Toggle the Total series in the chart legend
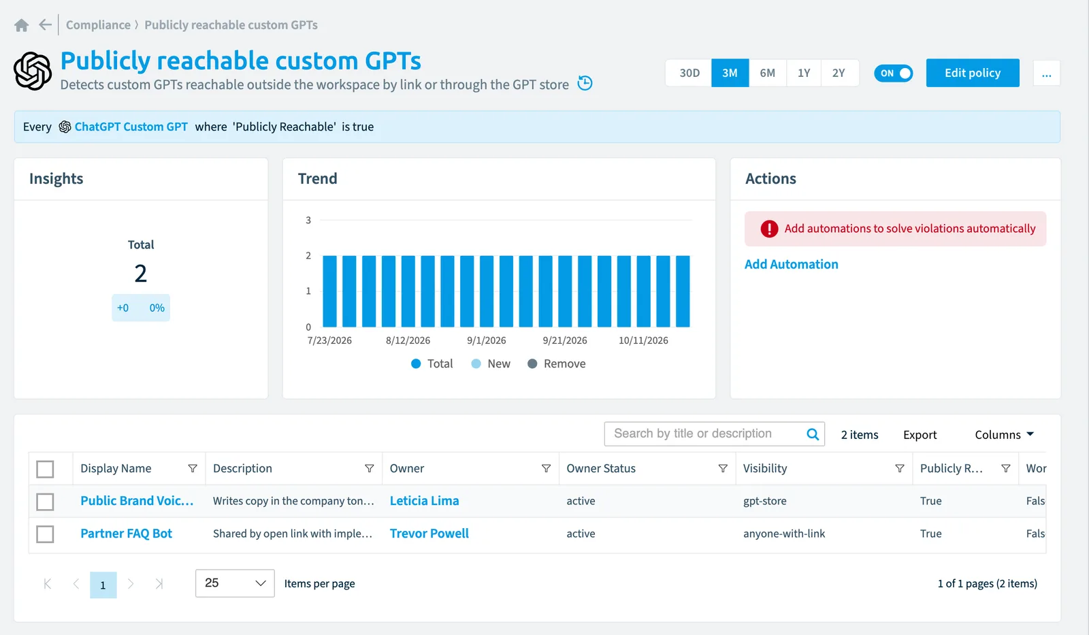 432,363
